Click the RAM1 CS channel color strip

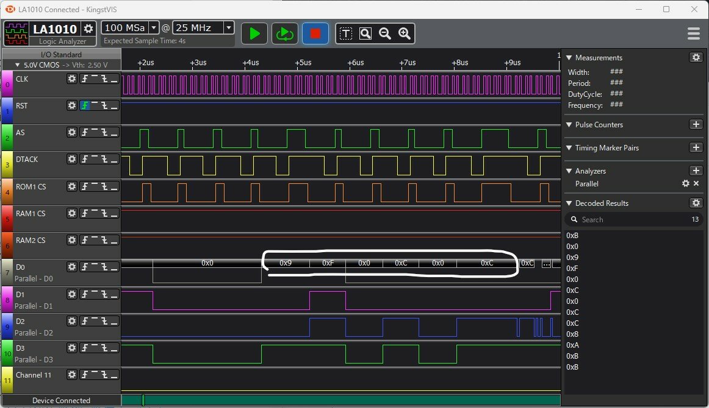(x=7, y=218)
